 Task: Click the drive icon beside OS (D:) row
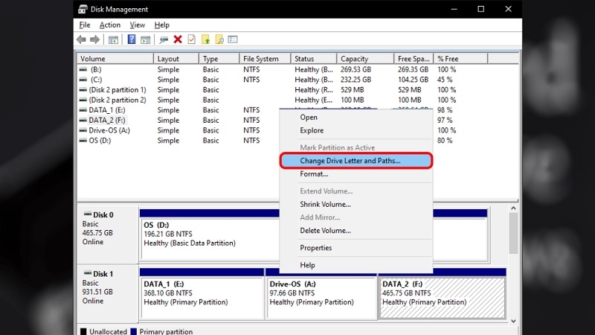pos(83,141)
